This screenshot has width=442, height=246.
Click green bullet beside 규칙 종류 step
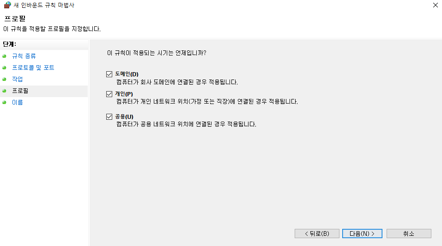click(x=4, y=56)
